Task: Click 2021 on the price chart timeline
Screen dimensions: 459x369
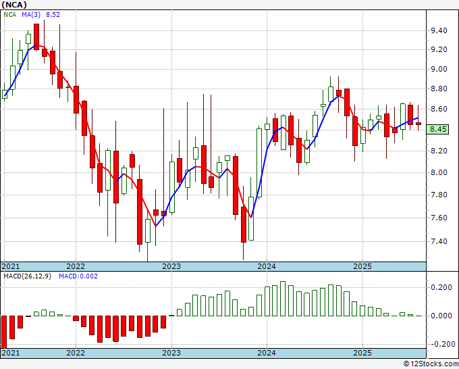Action: point(11,266)
